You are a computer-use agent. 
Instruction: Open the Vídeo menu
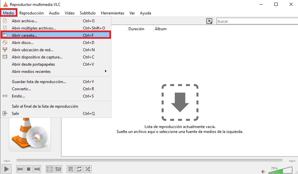click(x=70, y=13)
